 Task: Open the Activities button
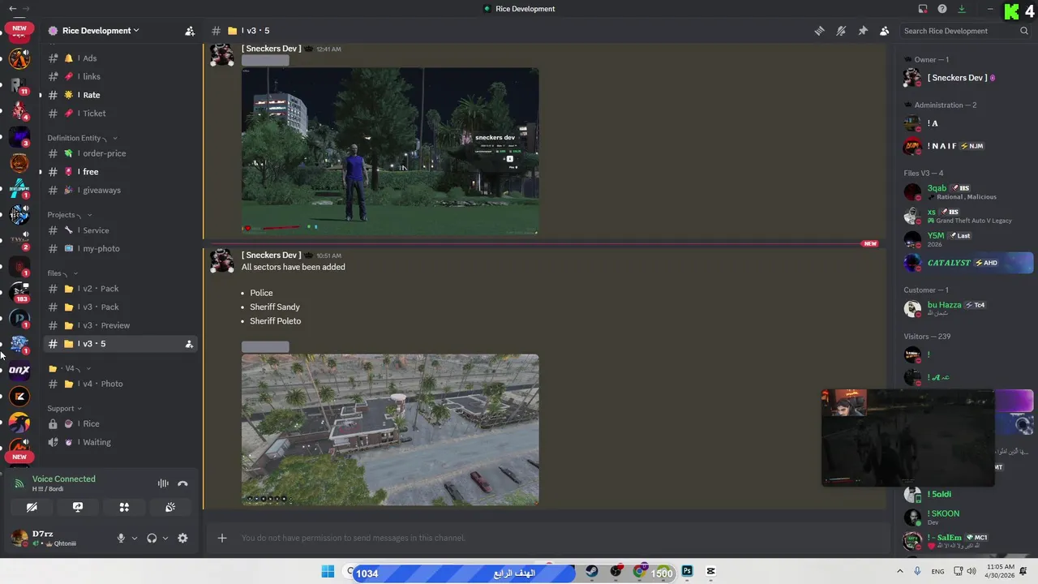click(124, 507)
